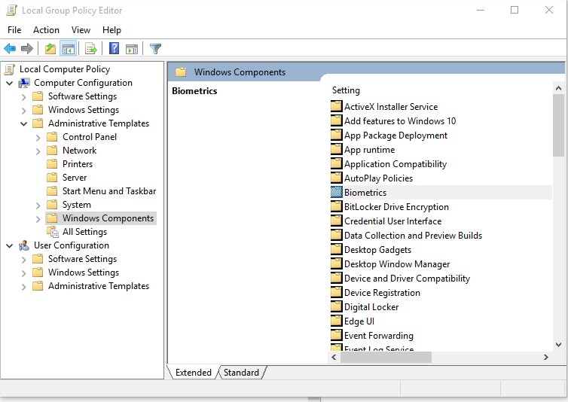Select Add features to Windows 10
Viewport: 568px width, 402px height.
coord(400,121)
